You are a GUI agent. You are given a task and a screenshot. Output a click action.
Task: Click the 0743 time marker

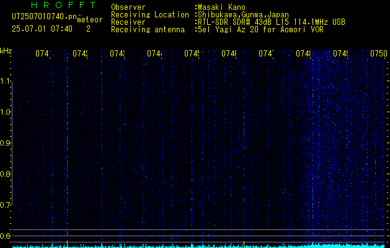point(118,53)
